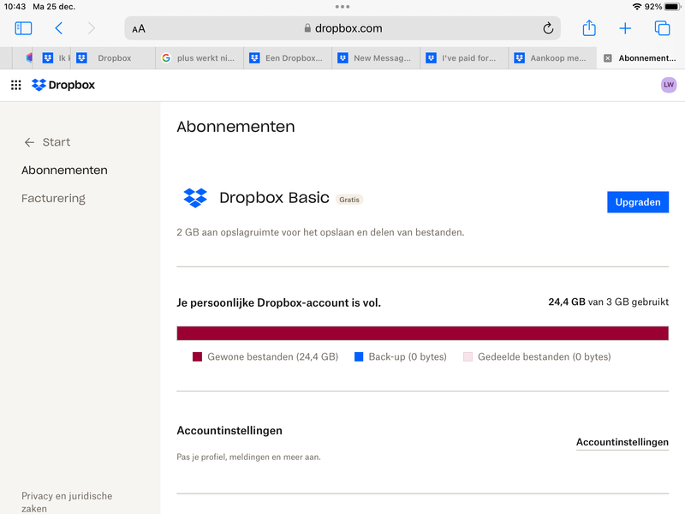Open the AA text size menu
Image resolution: width=685 pixels, height=514 pixels.
(x=139, y=28)
